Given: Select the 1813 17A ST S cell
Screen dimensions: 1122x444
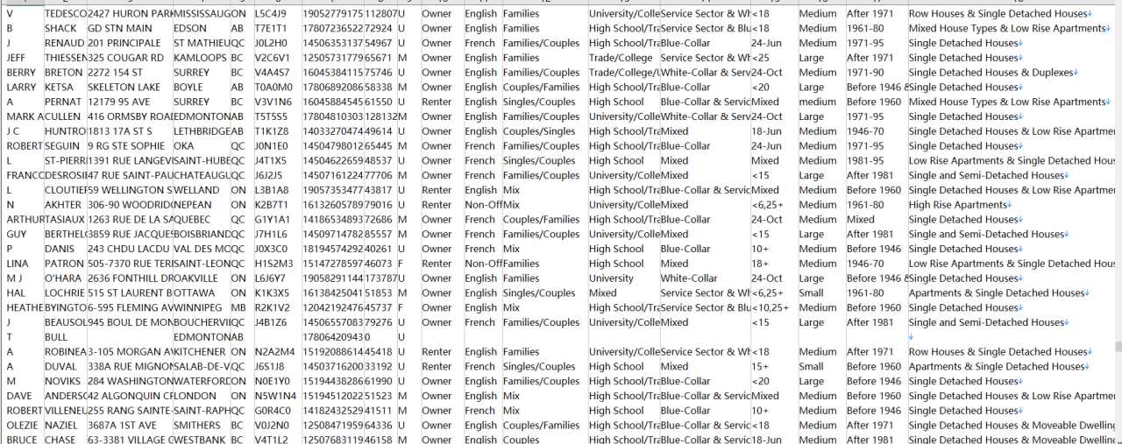Looking at the screenshot, I should [x=130, y=131].
